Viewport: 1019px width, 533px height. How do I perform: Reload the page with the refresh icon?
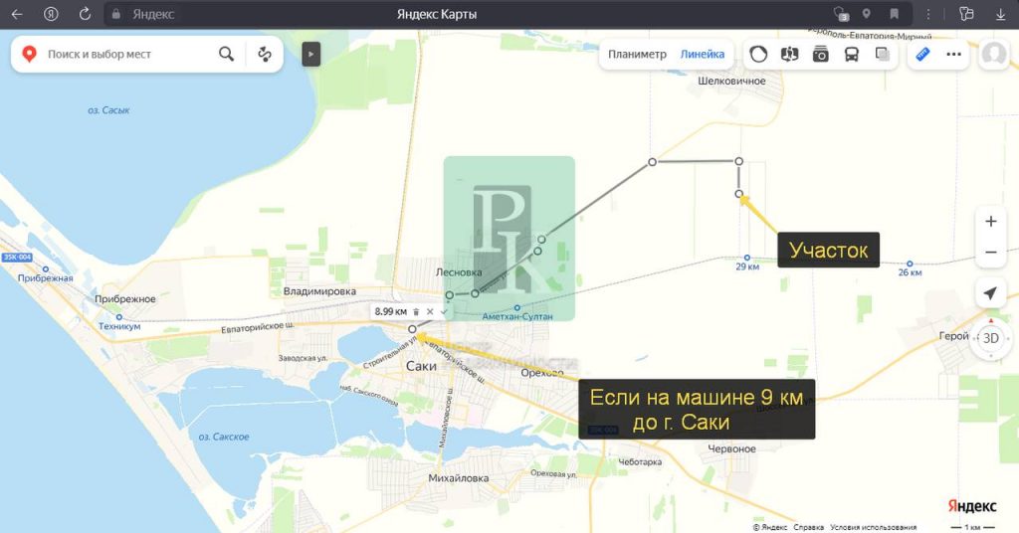pyautogui.click(x=85, y=14)
